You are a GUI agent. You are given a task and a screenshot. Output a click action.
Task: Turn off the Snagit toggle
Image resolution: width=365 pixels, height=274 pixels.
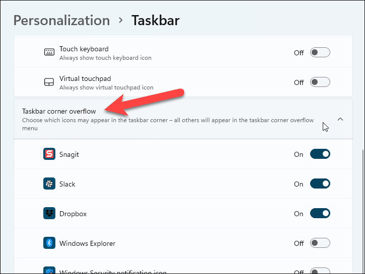pos(320,154)
